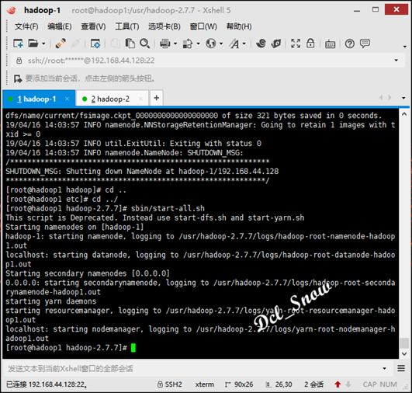Screen dimensions: 412x393
Task: Click the Open session folder icon
Action: 33,43
